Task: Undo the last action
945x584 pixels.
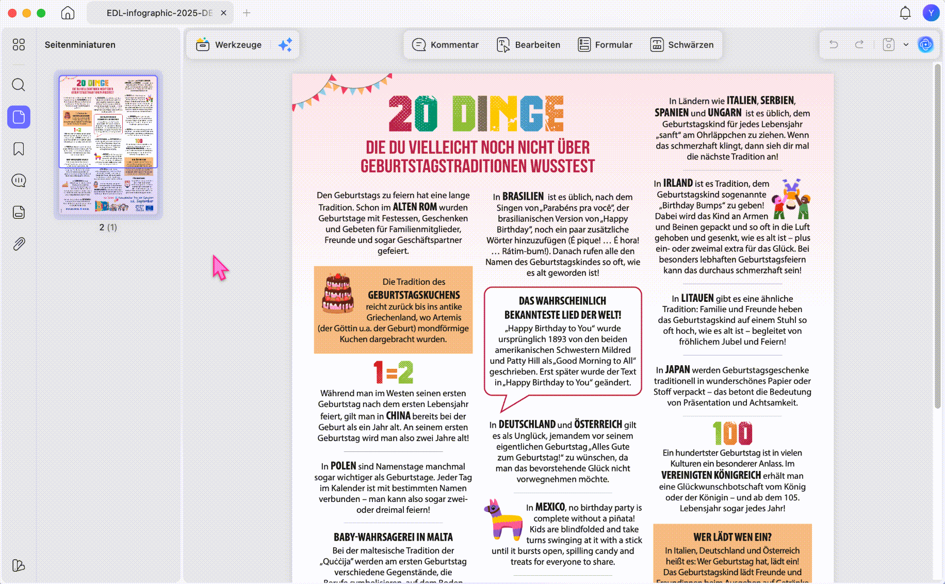Action: pyautogui.click(x=834, y=45)
